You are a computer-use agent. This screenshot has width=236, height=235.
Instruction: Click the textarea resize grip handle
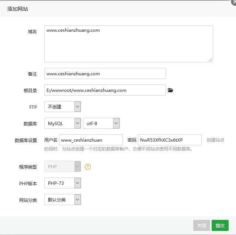pyautogui.click(x=210, y=60)
